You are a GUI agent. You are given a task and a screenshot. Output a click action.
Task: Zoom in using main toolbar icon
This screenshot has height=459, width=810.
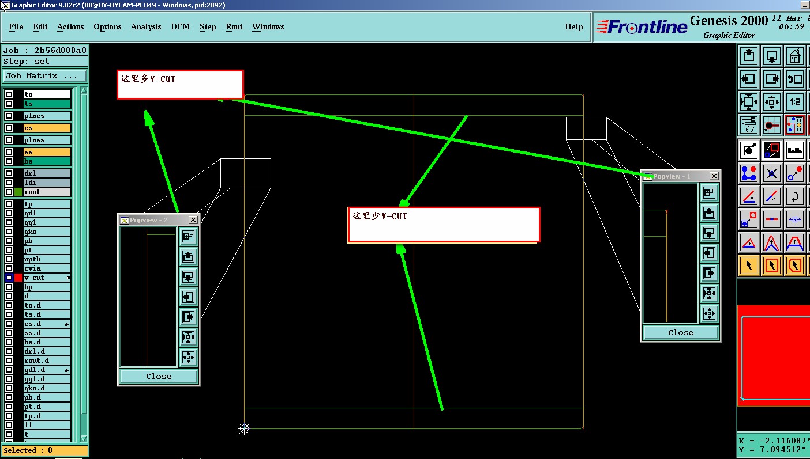point(749,102)
